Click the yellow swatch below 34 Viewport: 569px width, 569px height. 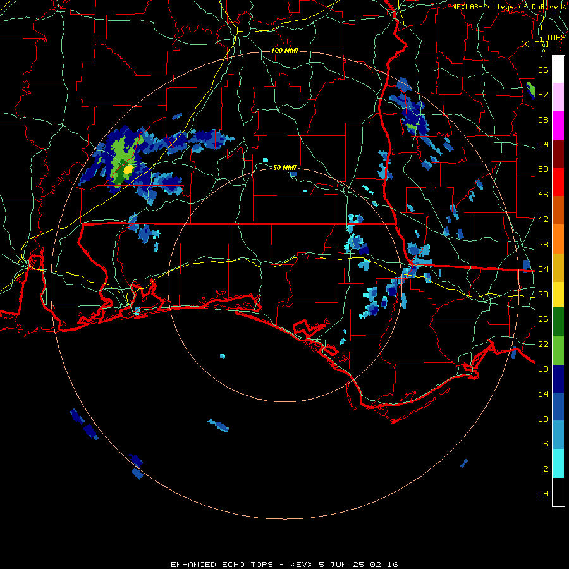point(558,295)
